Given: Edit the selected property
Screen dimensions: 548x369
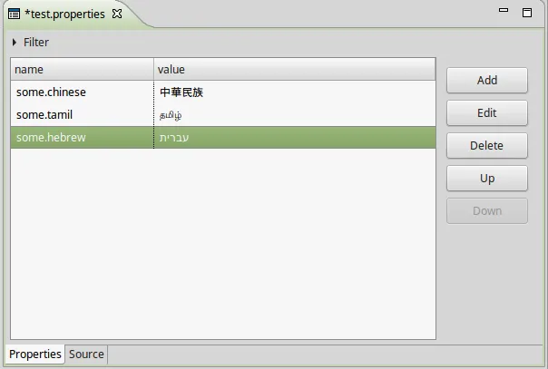Looking at the screenshot, I should click(487, 112).
